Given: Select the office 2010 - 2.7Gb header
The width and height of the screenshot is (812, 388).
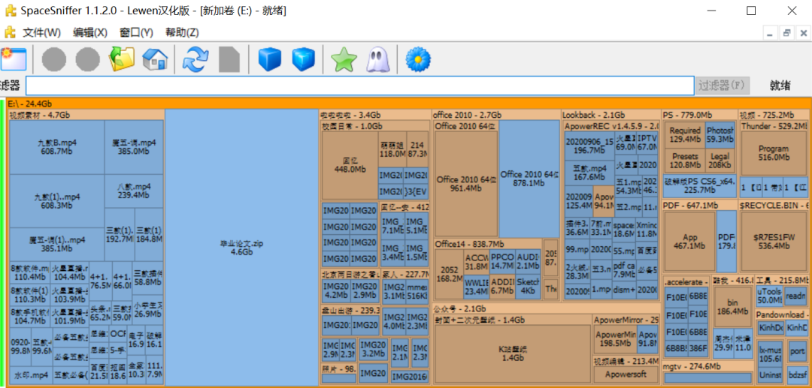Looking at the screenshot, I should click(x=497, y=115).
